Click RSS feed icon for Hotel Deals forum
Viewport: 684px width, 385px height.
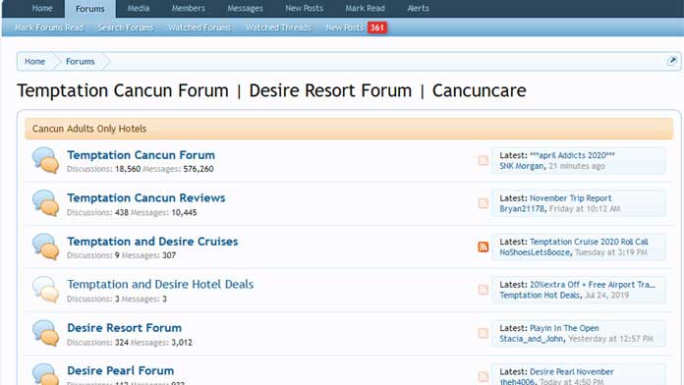click(483, 290)
